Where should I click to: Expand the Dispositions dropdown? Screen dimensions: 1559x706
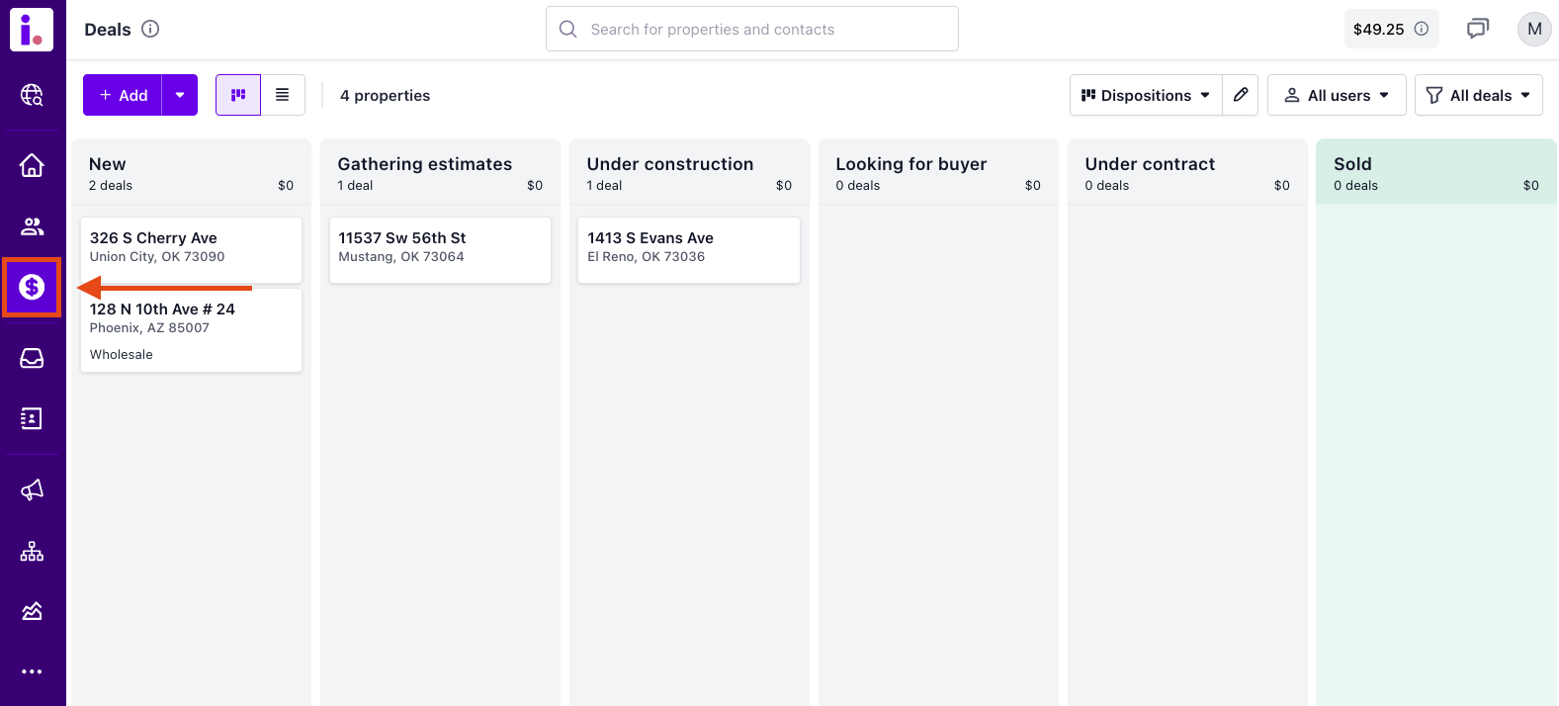(x=1145, y=95)
